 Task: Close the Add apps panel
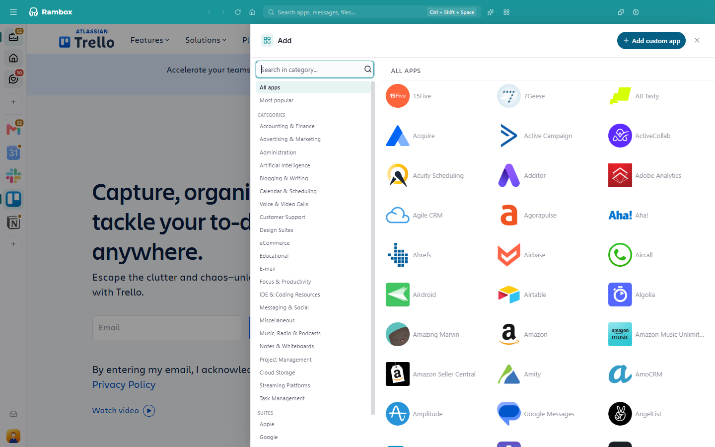click(697, 40)
